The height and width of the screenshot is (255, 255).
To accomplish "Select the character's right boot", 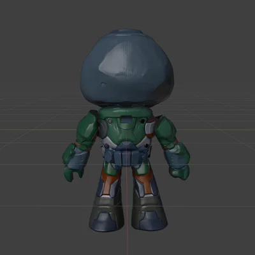I will click(x=149, y=212).
